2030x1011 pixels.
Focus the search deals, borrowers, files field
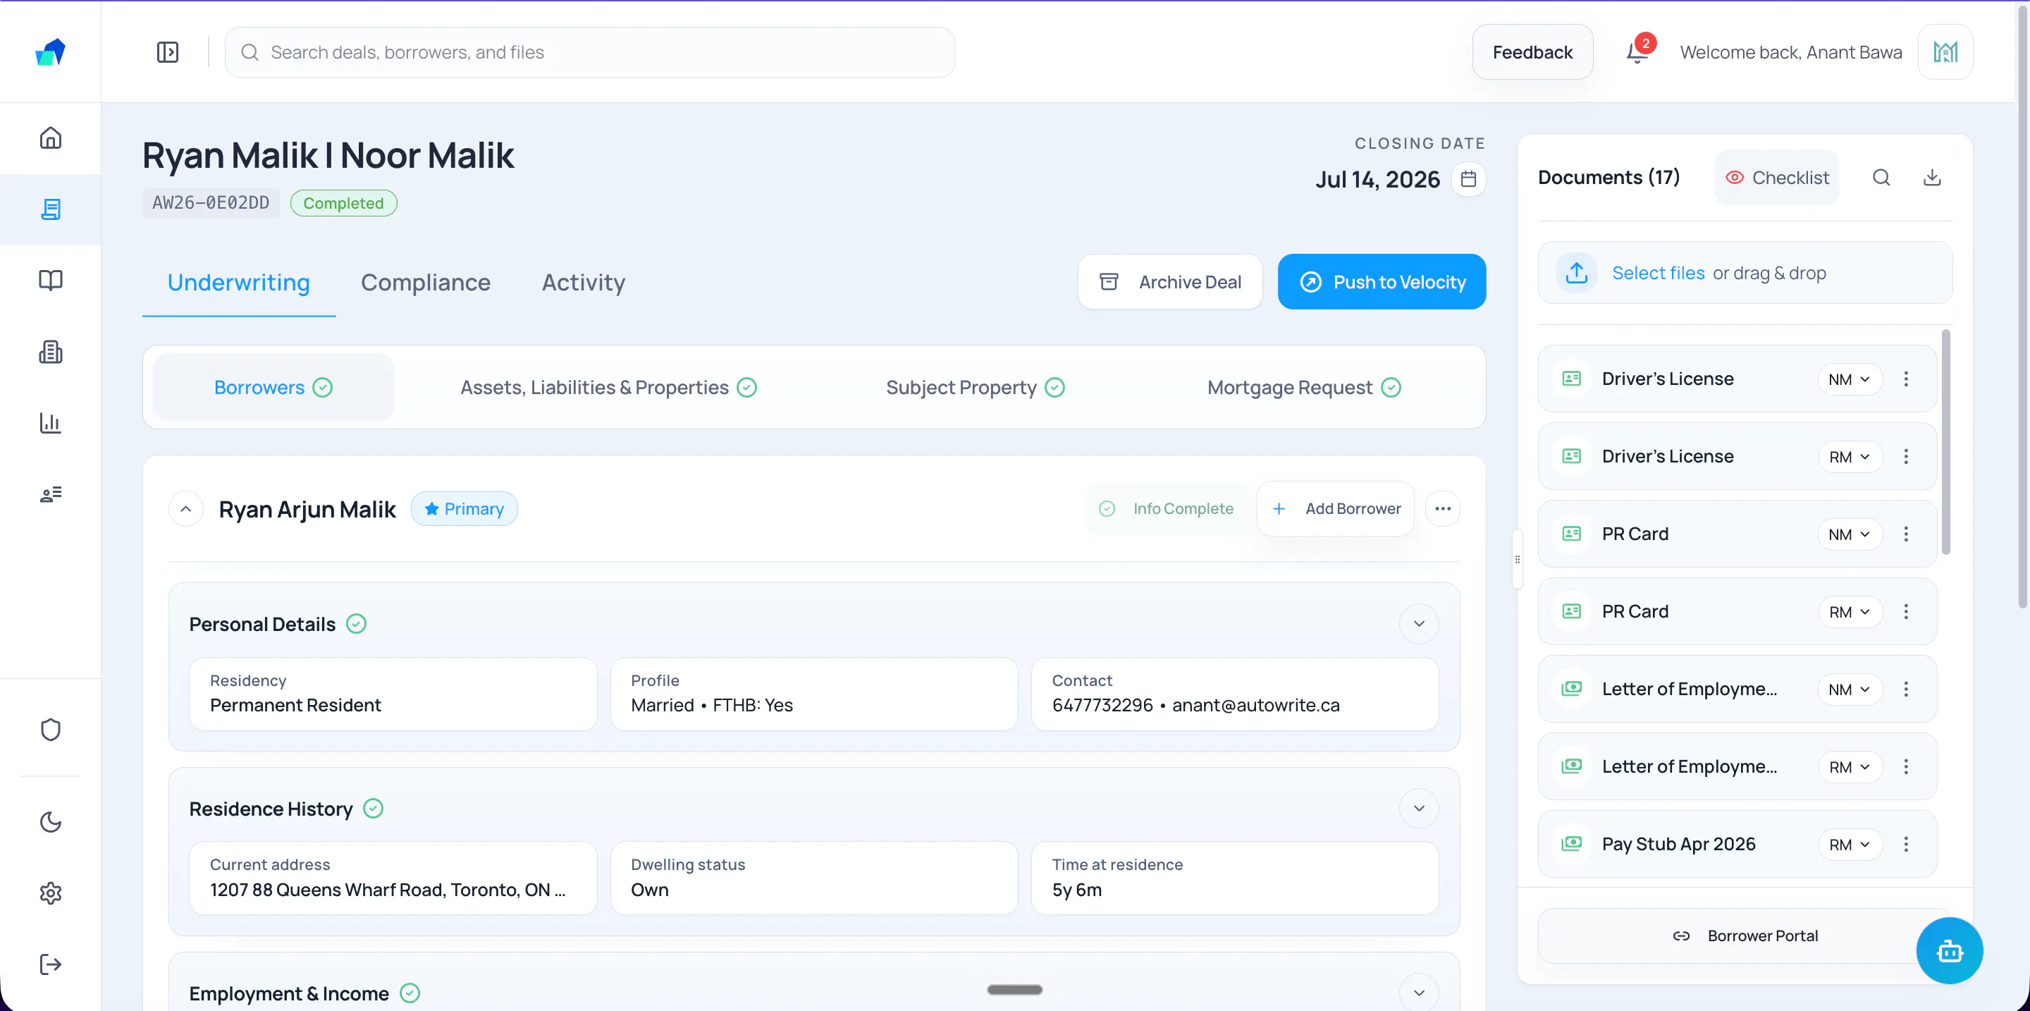coord(589,52)
